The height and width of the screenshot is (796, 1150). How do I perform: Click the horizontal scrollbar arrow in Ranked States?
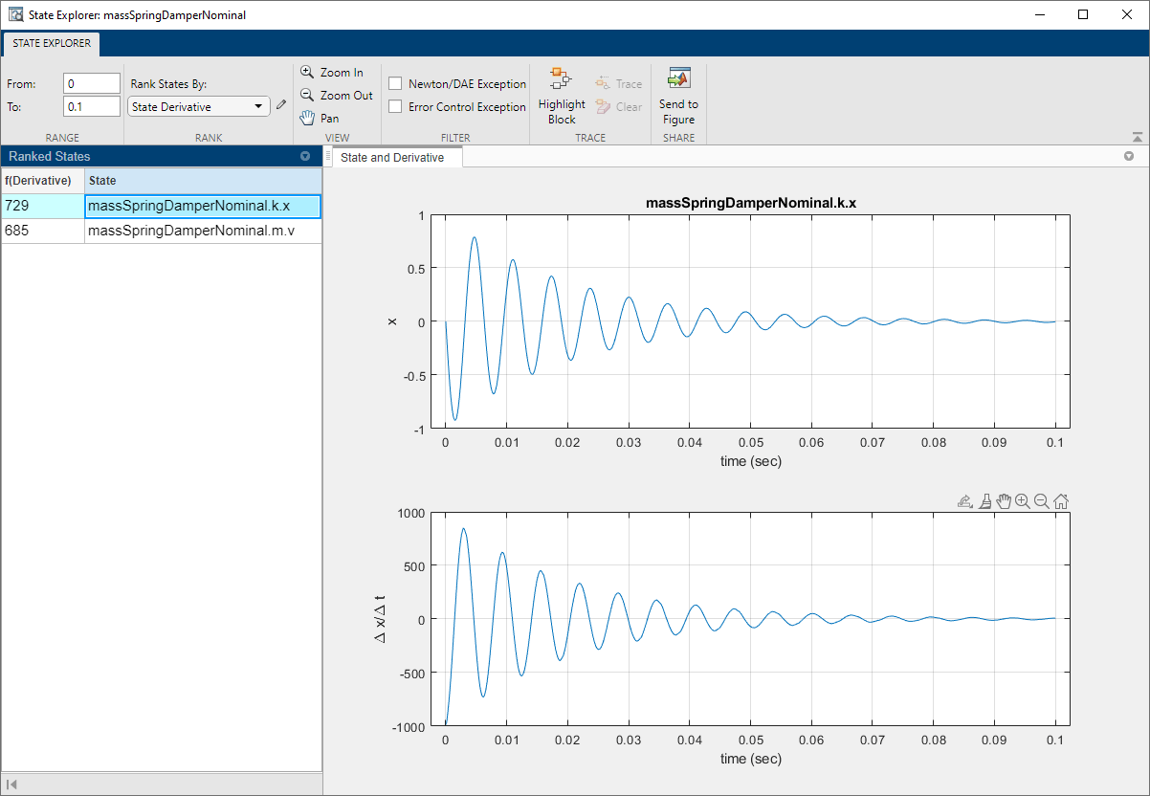[12, 785]
